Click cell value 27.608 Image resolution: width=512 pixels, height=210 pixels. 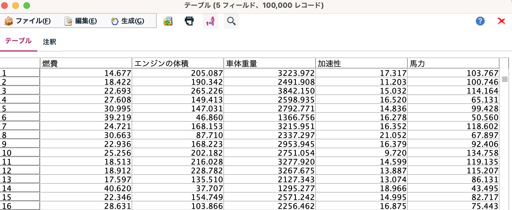click(x=117, y=100)
